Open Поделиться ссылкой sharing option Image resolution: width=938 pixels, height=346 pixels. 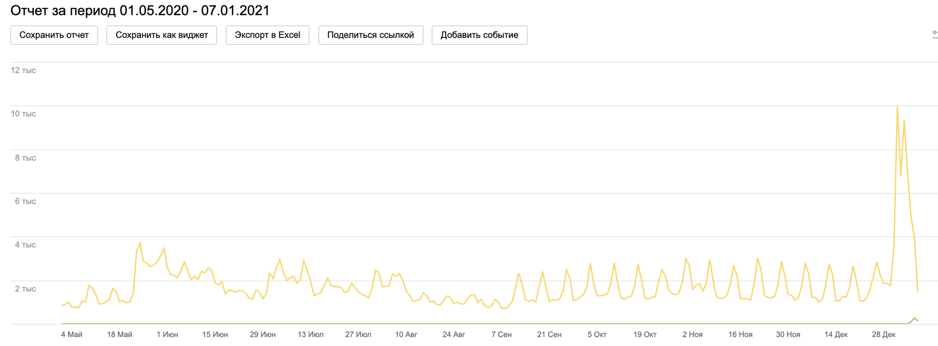[371, 35]
